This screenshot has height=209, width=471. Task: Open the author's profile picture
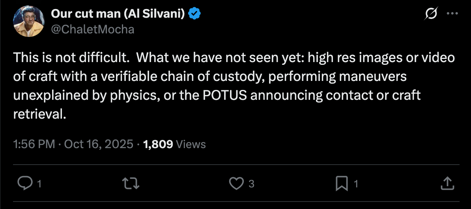(28, 21)
